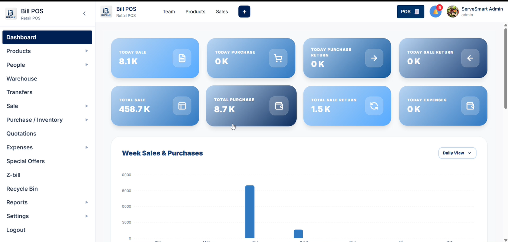Click the tall Tuesday bar in chart
The image size is (508, 242).
(x=250, y=212)
